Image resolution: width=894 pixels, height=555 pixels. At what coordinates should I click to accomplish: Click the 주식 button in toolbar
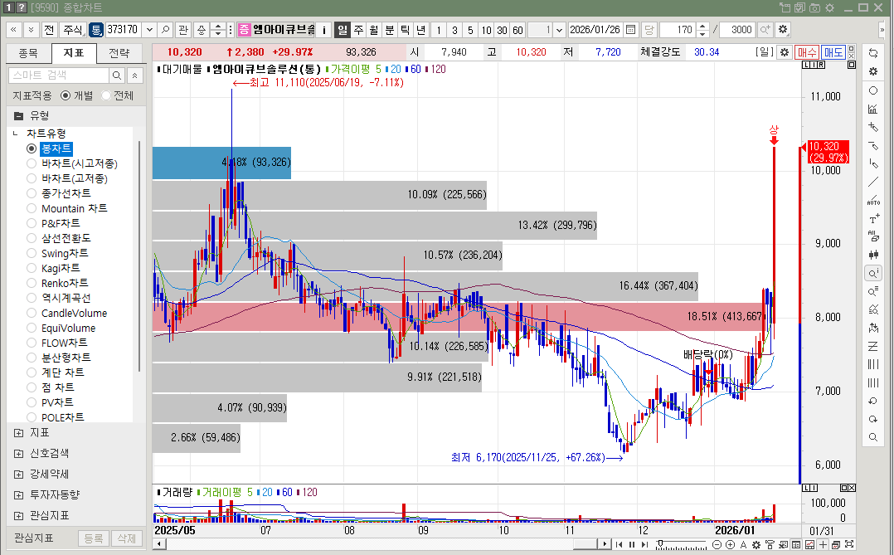(72, 30)
